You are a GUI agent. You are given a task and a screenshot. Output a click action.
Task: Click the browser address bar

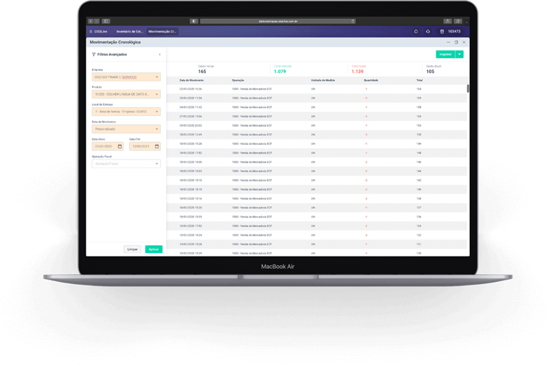[x=278, y=21]
